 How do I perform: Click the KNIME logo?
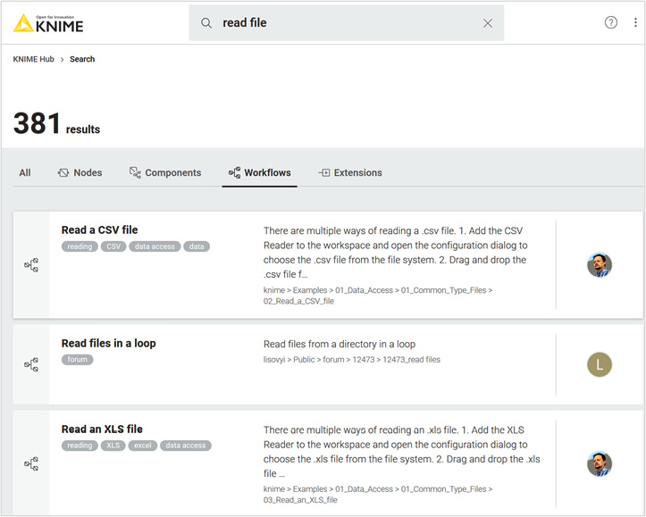pyautogui.click(x=48, y=23)
